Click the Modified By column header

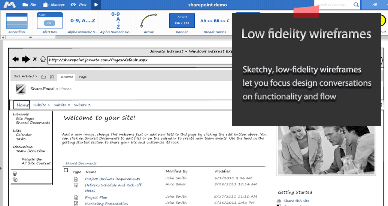[176, 171]
